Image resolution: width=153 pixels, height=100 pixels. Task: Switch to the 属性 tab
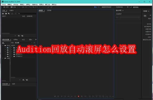pyautogui.click(x=30, y=40)
